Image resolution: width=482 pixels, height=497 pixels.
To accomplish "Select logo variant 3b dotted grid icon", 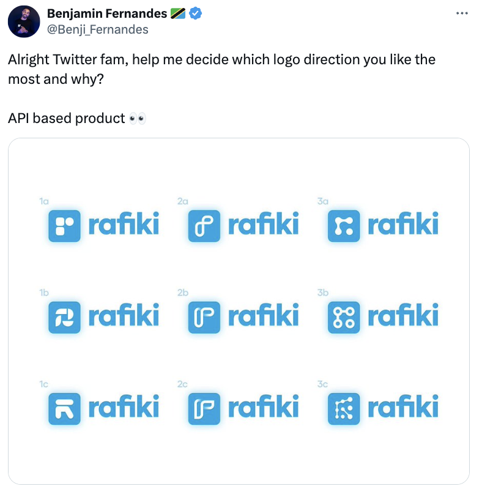I will point(343,316).
